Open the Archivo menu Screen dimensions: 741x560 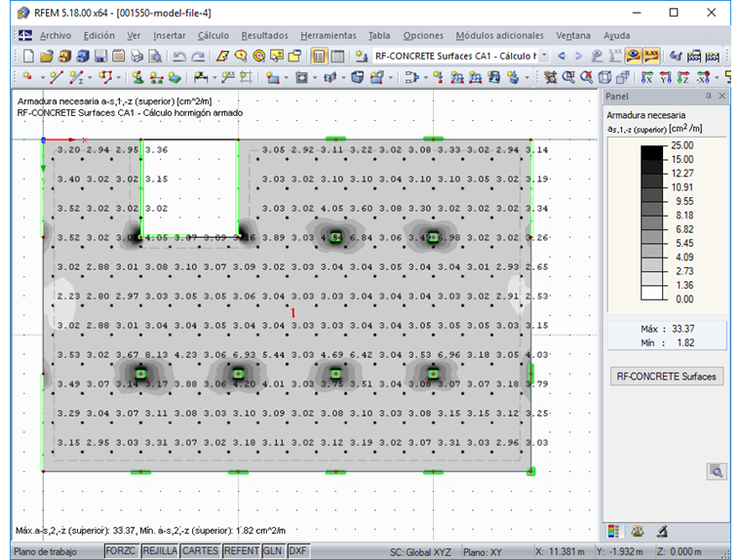56,35
